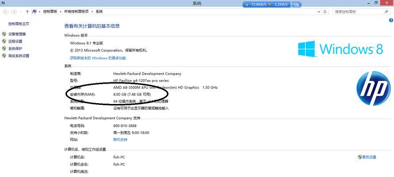Open help with blue question mark

point(391,20)
